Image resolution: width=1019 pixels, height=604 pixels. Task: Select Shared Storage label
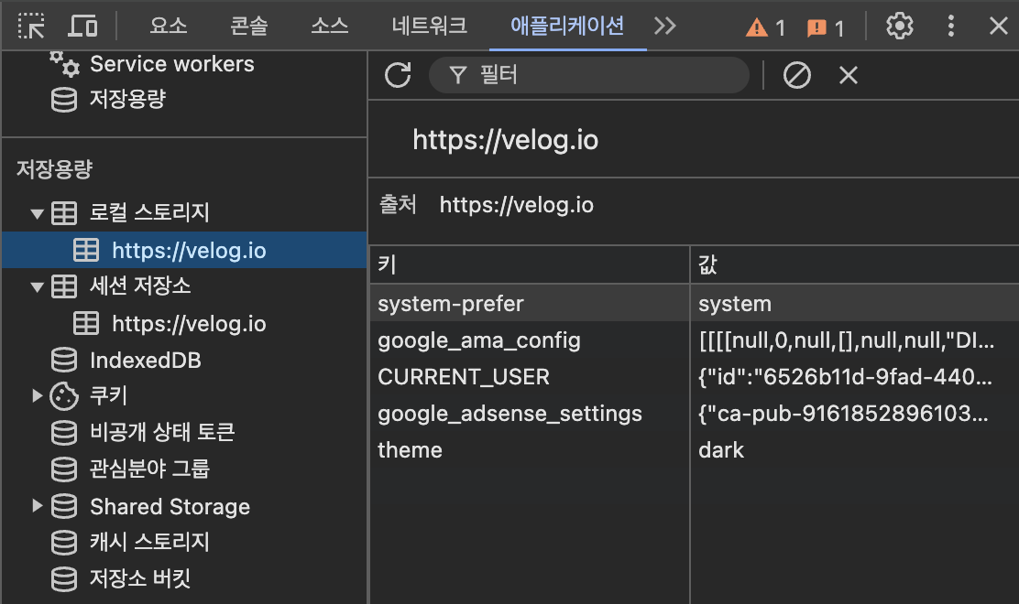tap(170, 507)
